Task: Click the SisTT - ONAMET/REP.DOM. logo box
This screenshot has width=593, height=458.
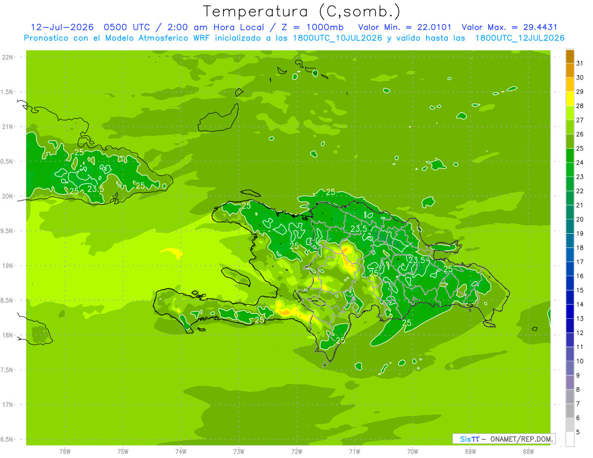Action: click(x=504, y=439)
